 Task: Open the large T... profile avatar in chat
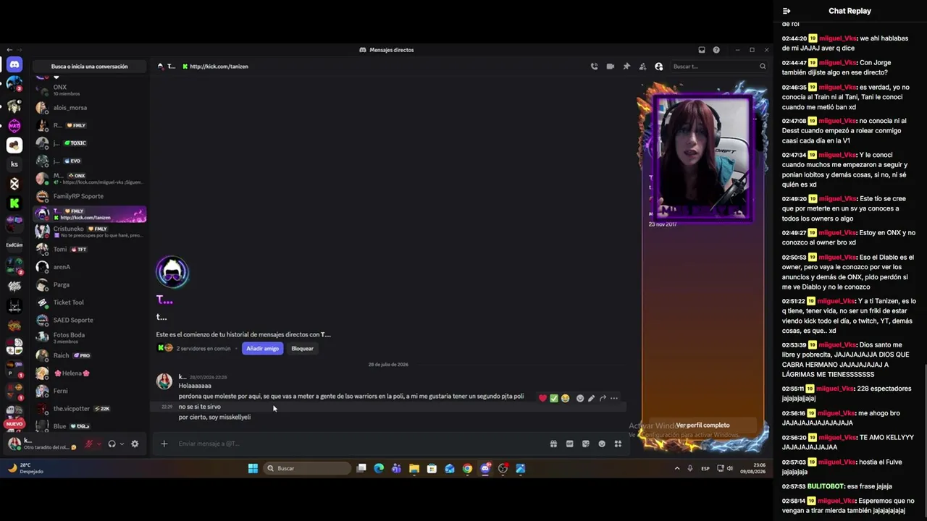point(172,272)
